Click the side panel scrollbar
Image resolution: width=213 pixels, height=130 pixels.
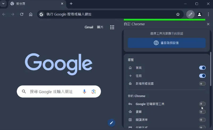tap(211, 69)
